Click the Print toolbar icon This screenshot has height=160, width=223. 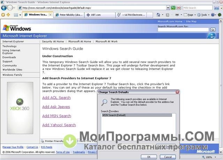[x=177, y=15]
